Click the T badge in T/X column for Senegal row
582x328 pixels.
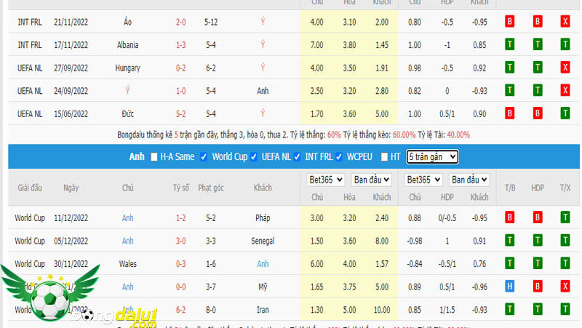coord(565,241)
